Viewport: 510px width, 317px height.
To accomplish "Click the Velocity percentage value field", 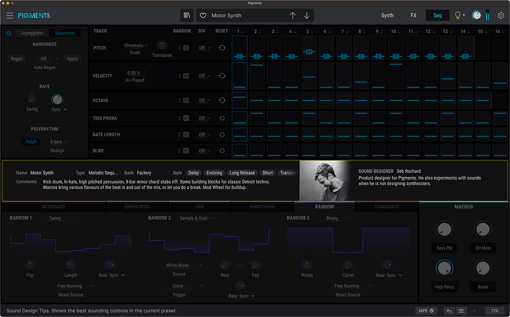I will 134,73.
